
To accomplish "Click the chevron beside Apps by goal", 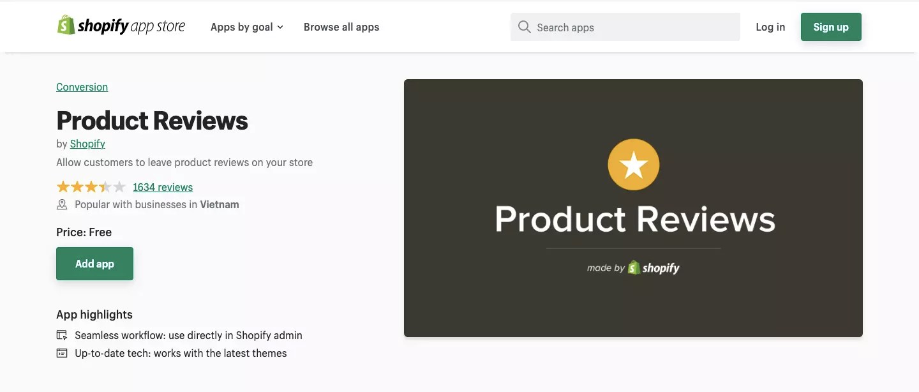I will pyautogui.click(x=280, y=27).
